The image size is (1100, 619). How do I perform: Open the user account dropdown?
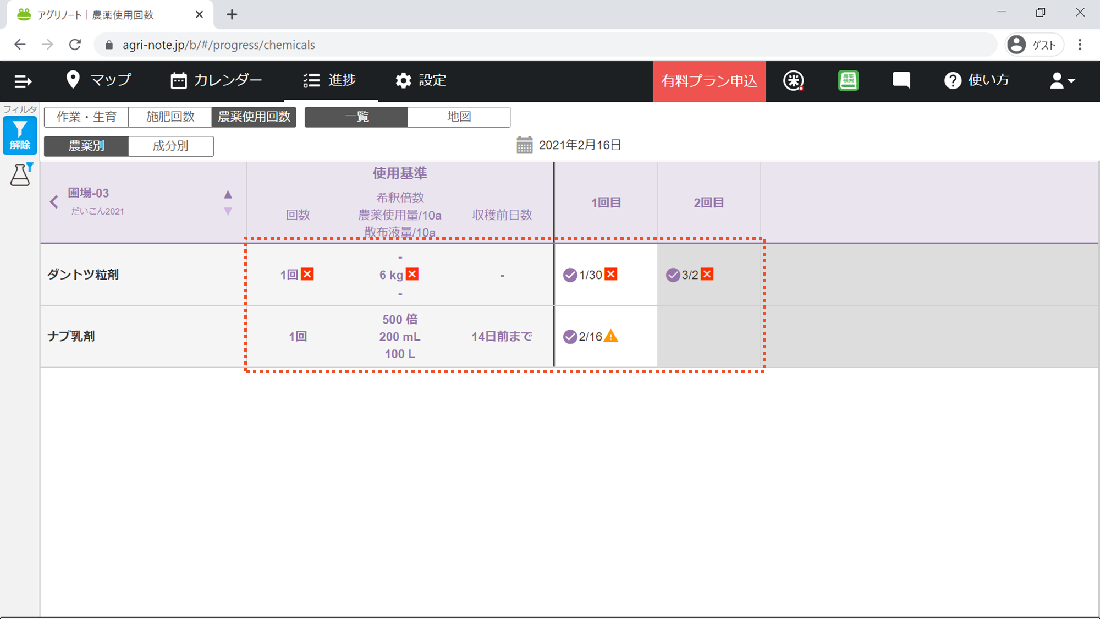tap(1062, 81)
